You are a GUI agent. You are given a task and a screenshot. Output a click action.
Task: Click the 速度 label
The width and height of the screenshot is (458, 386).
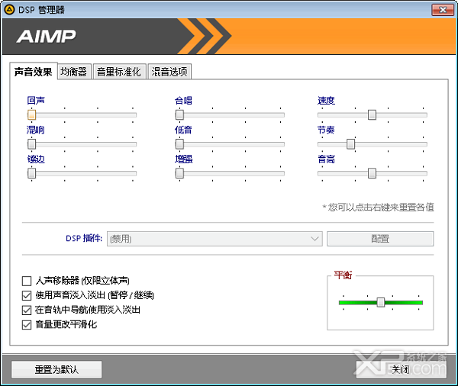(x=326, y=101)
